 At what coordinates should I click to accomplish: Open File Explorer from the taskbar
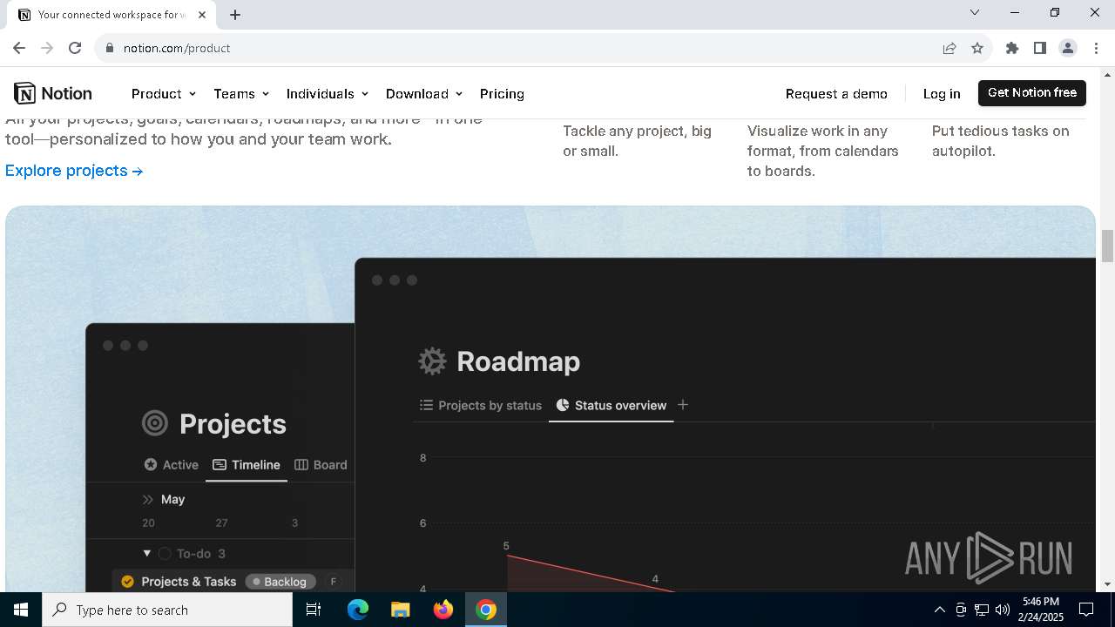pos(400,610)
